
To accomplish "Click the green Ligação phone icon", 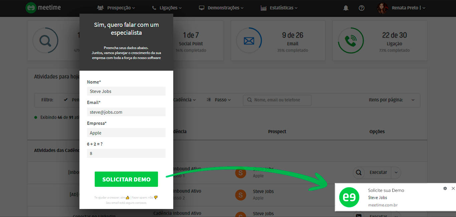I will point(351,41).
